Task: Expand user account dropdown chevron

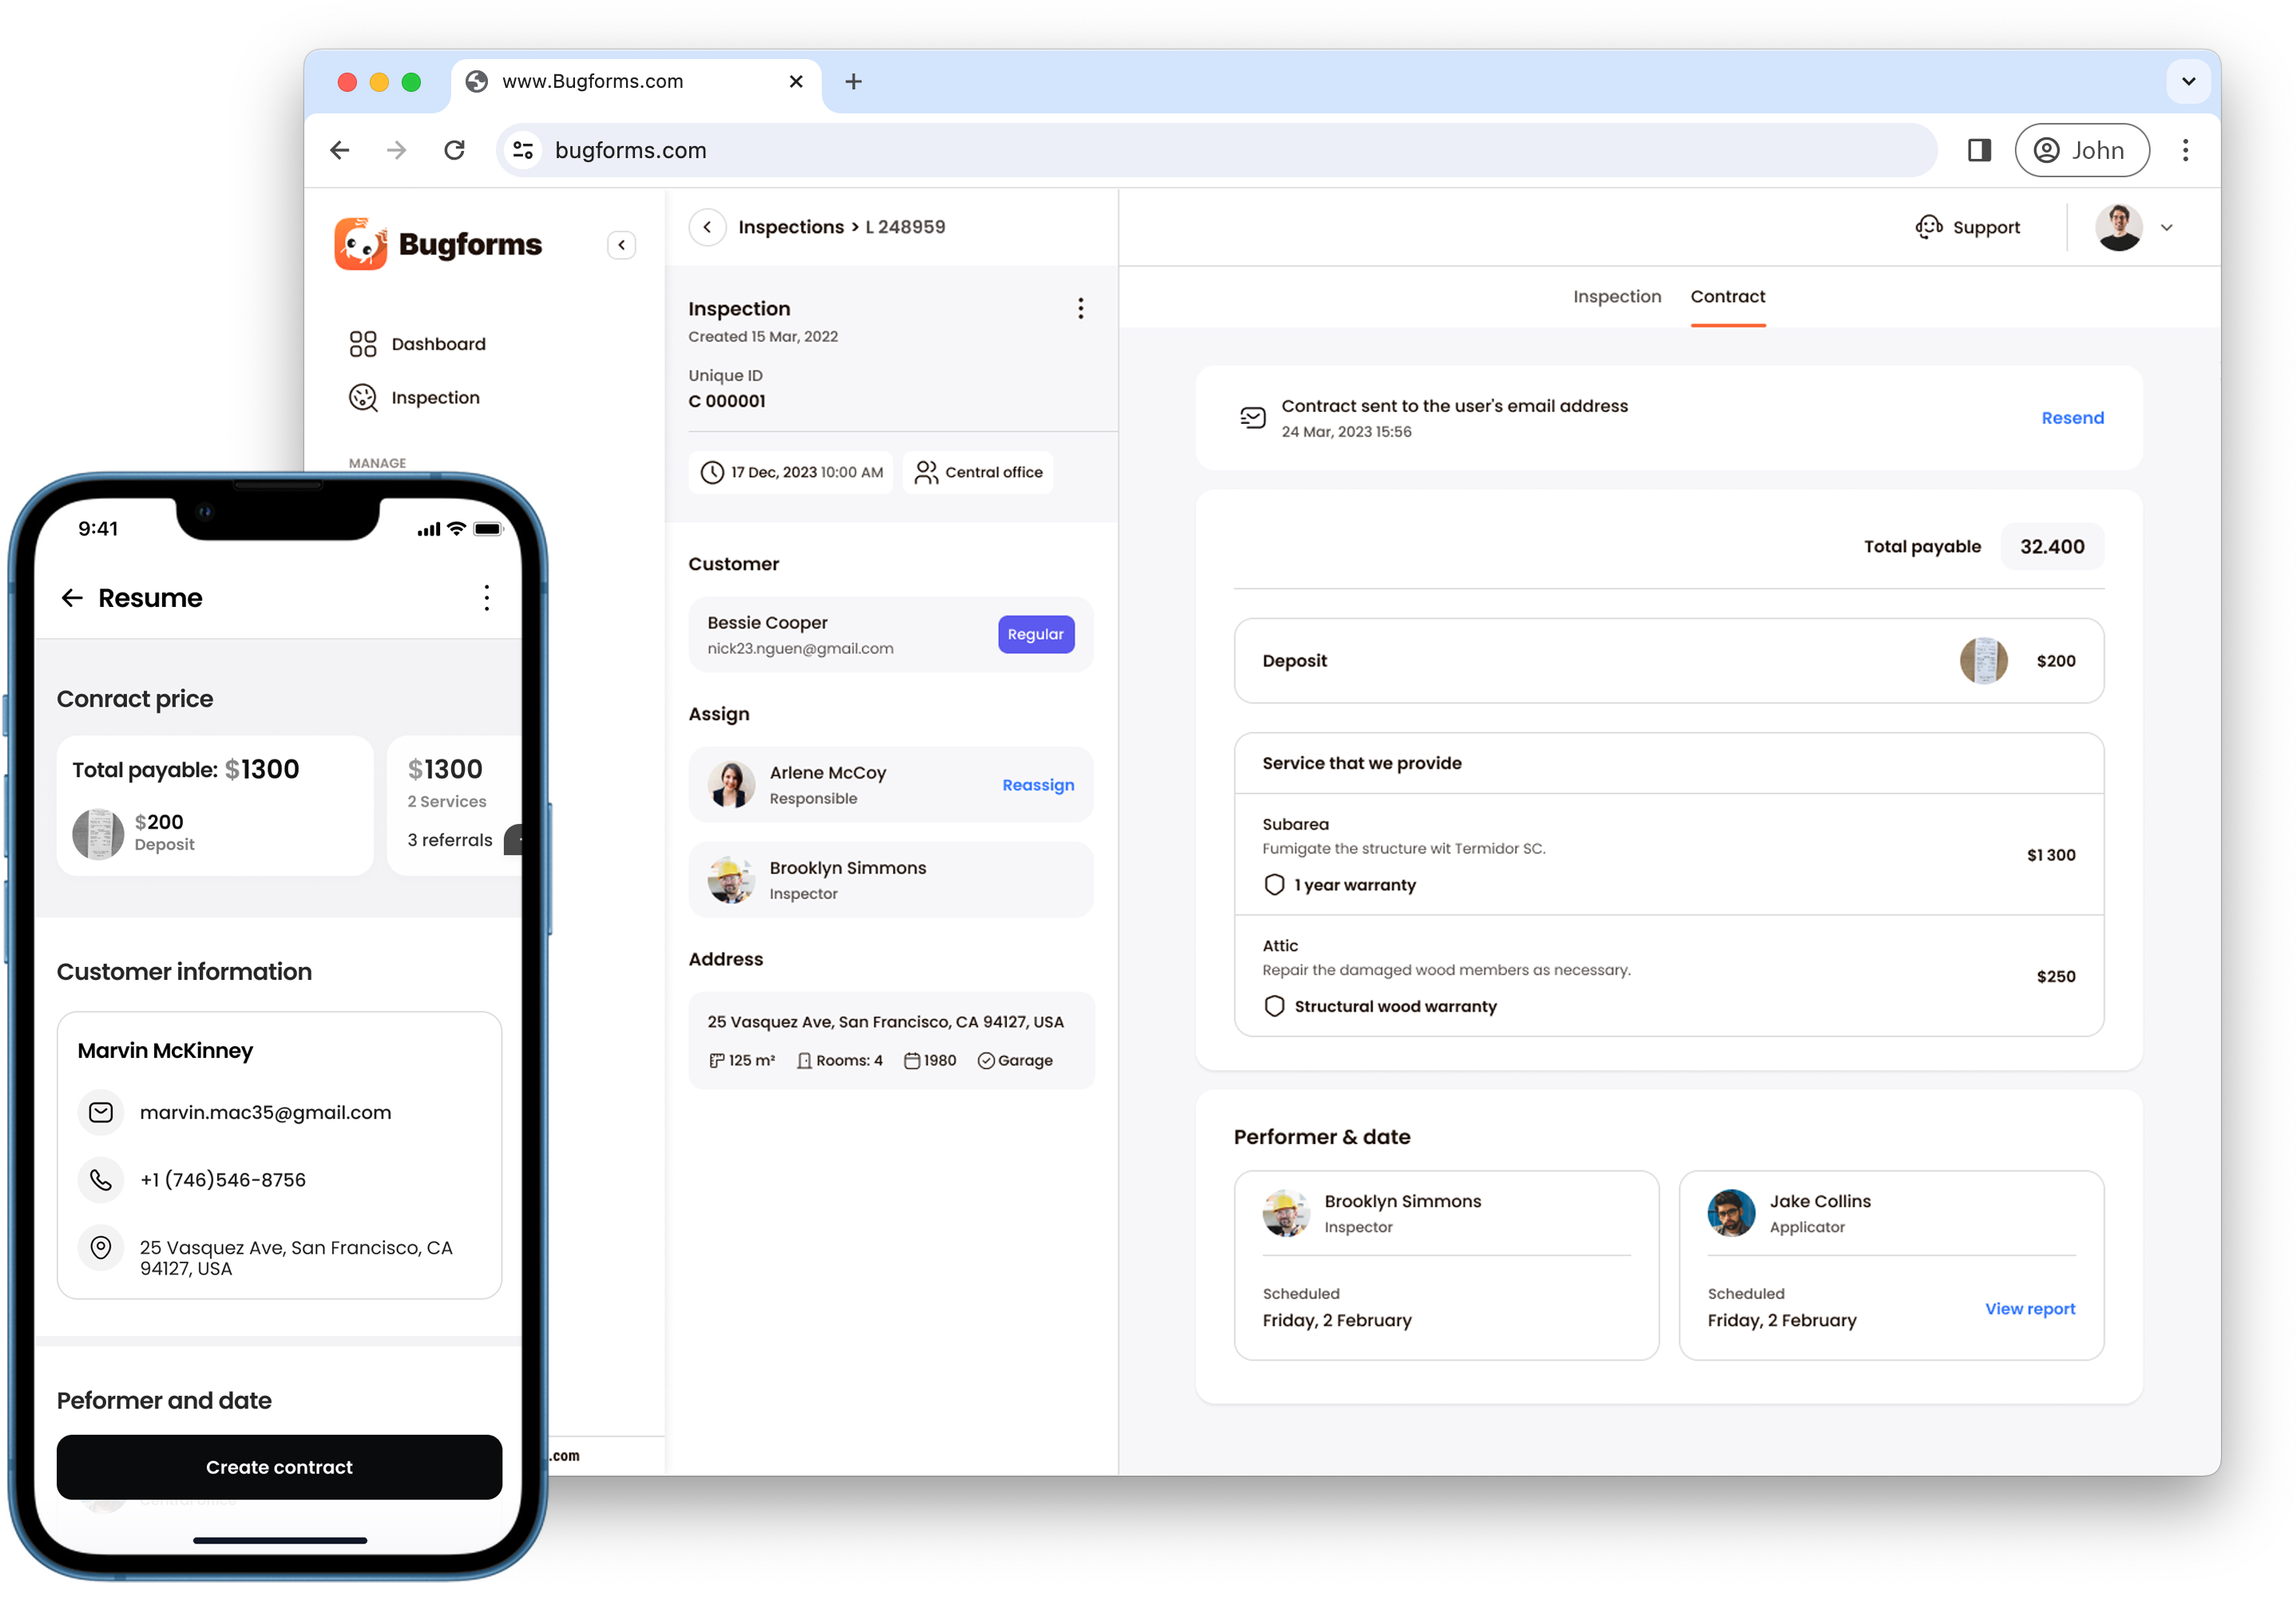Action: [2166, 228]
